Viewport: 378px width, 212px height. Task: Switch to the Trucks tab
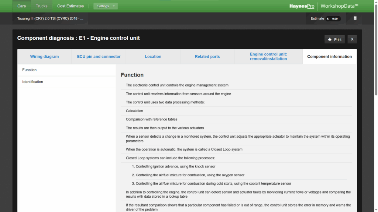[42, 6]
